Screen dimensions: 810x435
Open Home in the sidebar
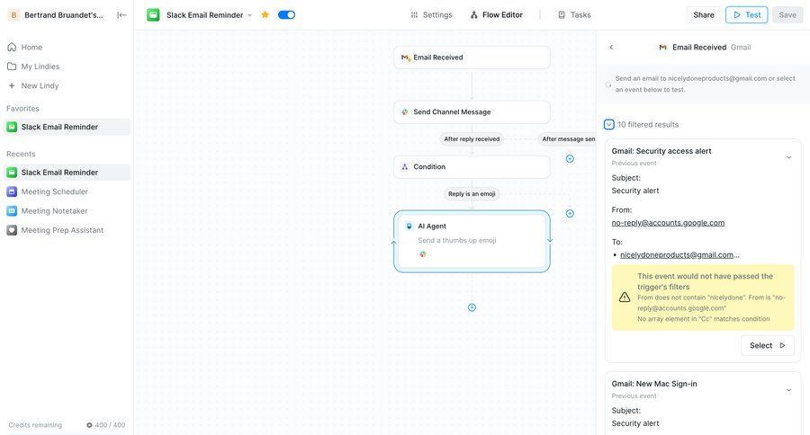(67, 47)
